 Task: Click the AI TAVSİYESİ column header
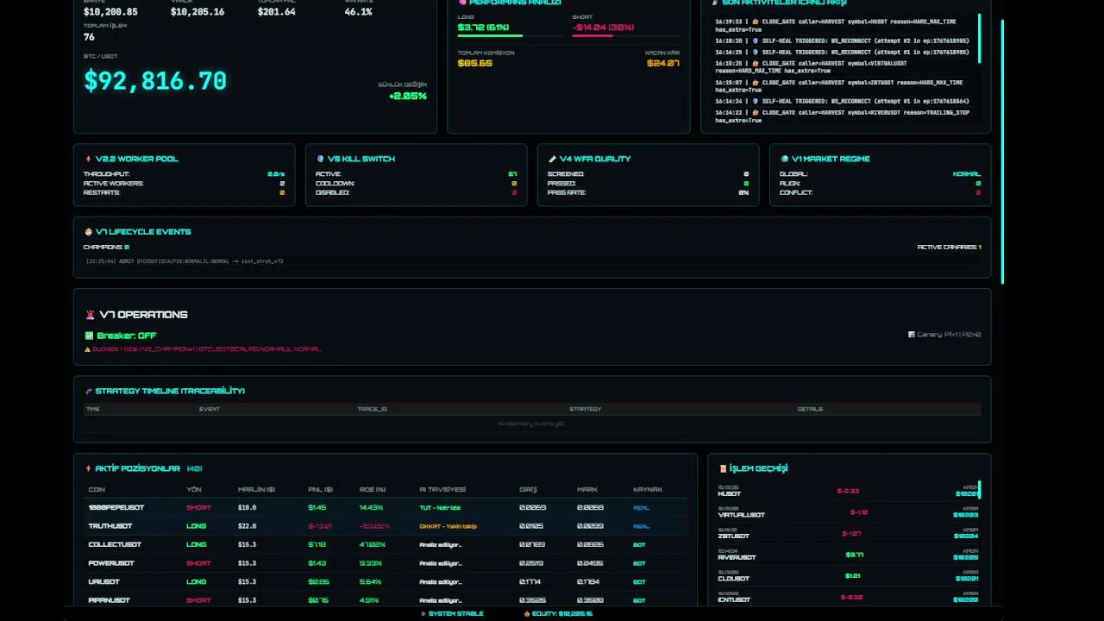[442, 490]
